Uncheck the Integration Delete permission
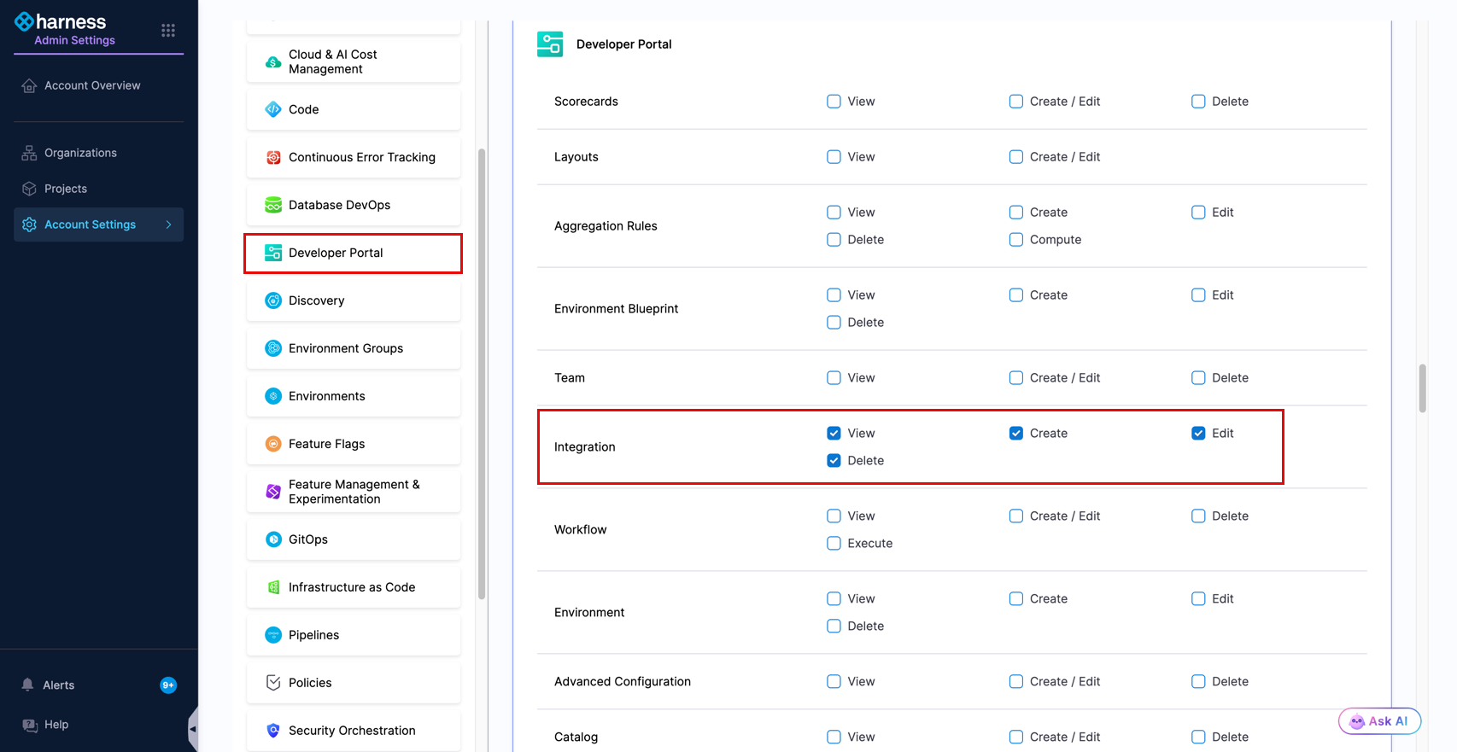The image size is (1457, 752). [834, 461]
